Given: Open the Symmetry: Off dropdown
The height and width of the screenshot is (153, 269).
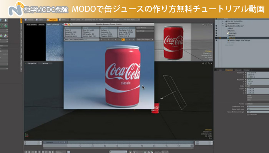Looking at the screenshot, I should 91,20.
